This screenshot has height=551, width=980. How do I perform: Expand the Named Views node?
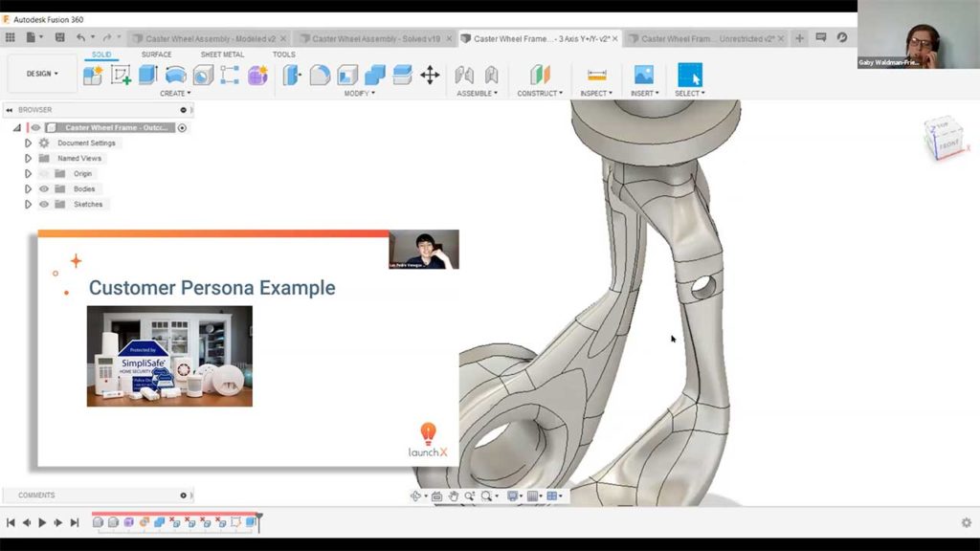point(28,158)
